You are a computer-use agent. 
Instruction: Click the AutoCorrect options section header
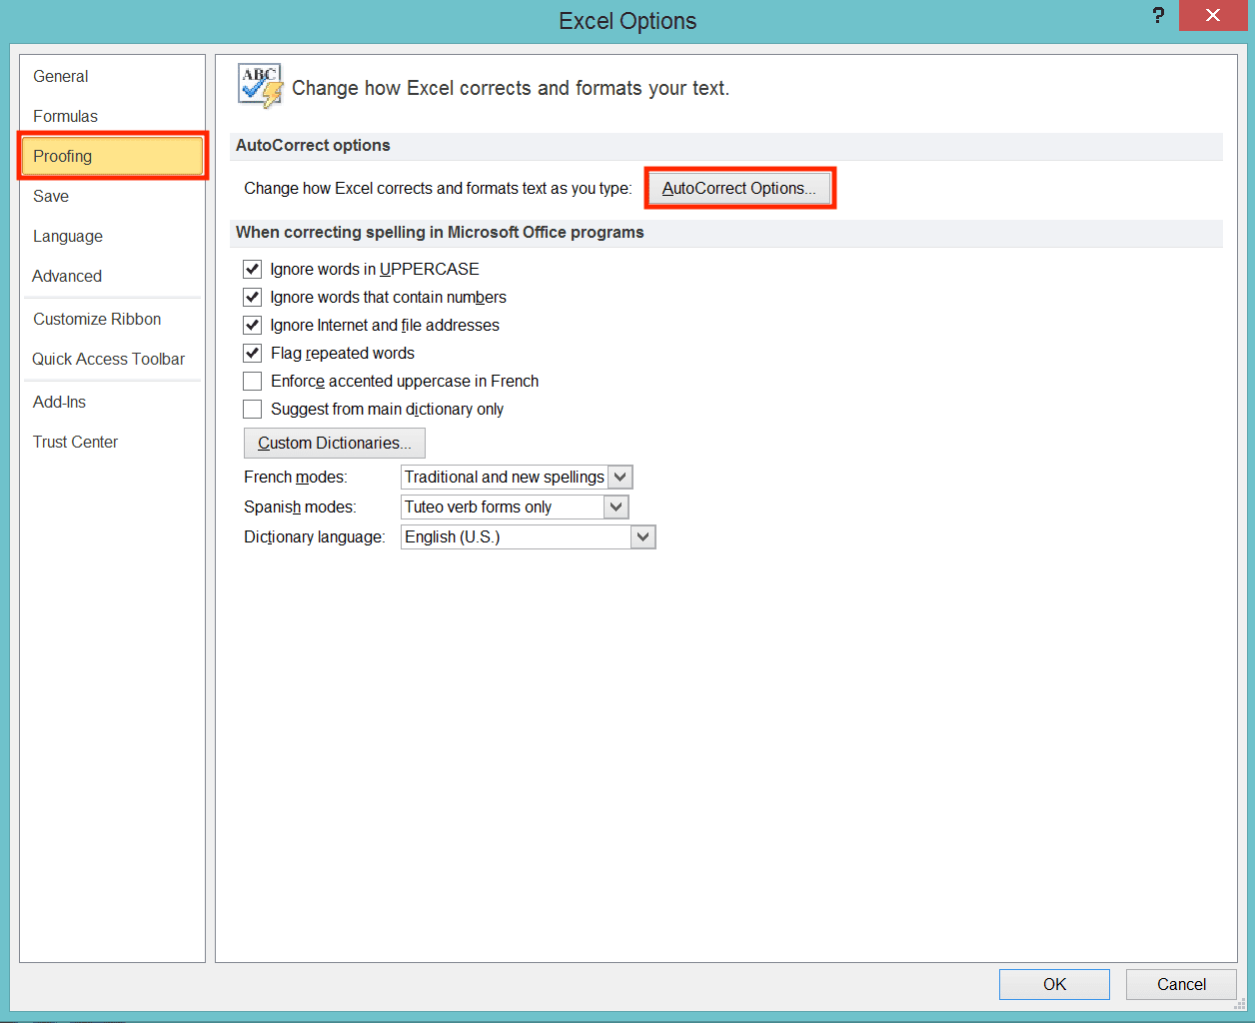point(726,146)
